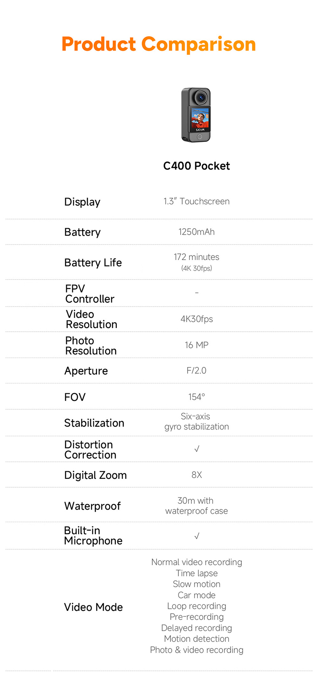Click the "Product Comparison" heading
Image resolution: width=318 pixels, height=692 pixels.
159,44
